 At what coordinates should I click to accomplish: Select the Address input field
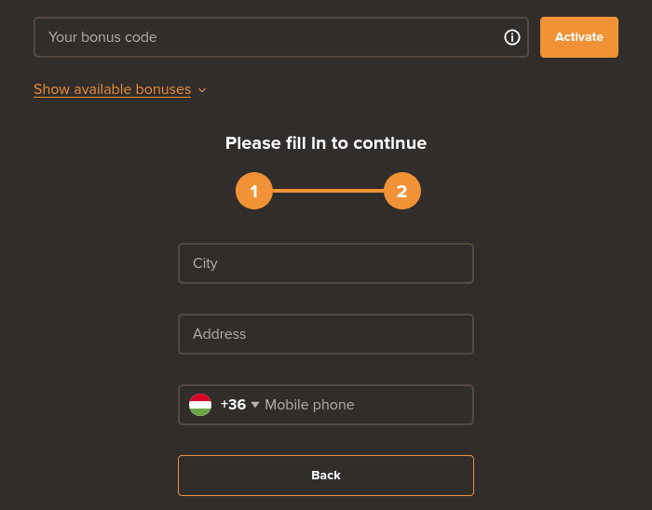(326, 334)
